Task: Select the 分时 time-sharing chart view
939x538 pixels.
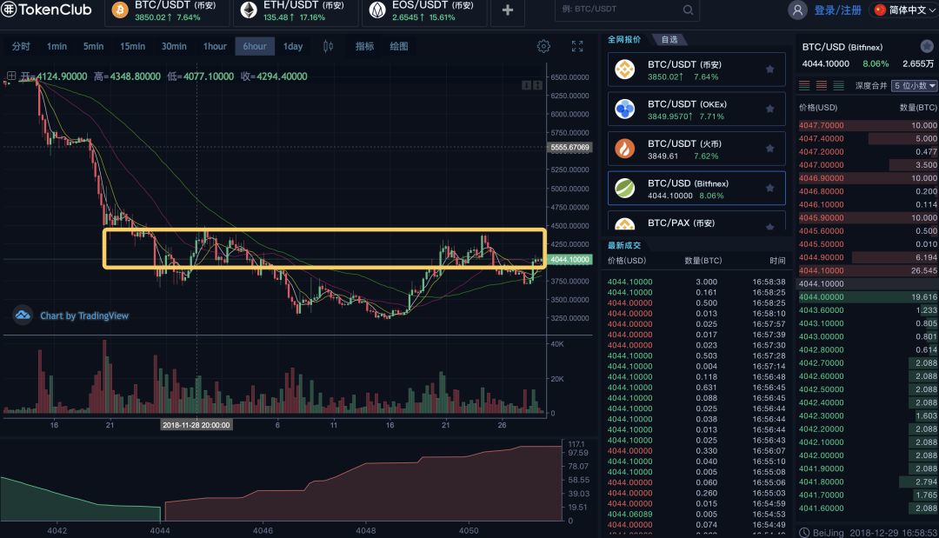Action: [21, 46]
